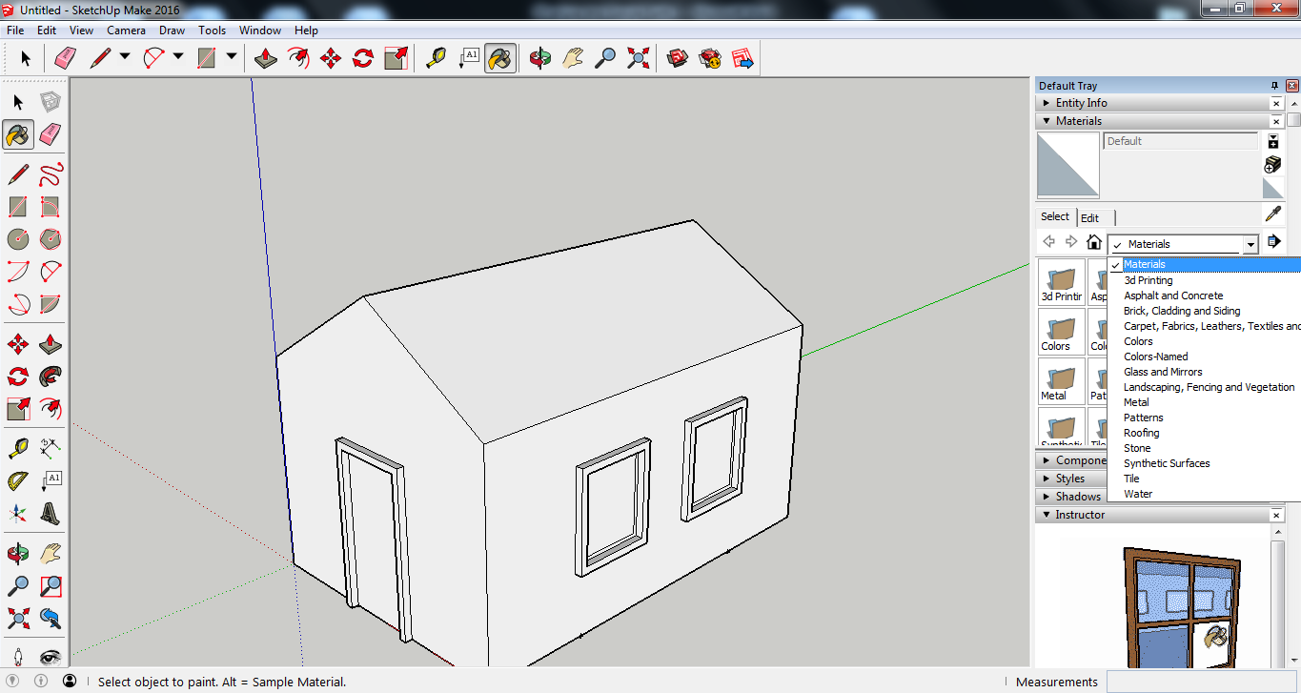Switch to the Edit tab in Materials
The width and height of the screenshot is (1301, 693).
[1090, 218]
